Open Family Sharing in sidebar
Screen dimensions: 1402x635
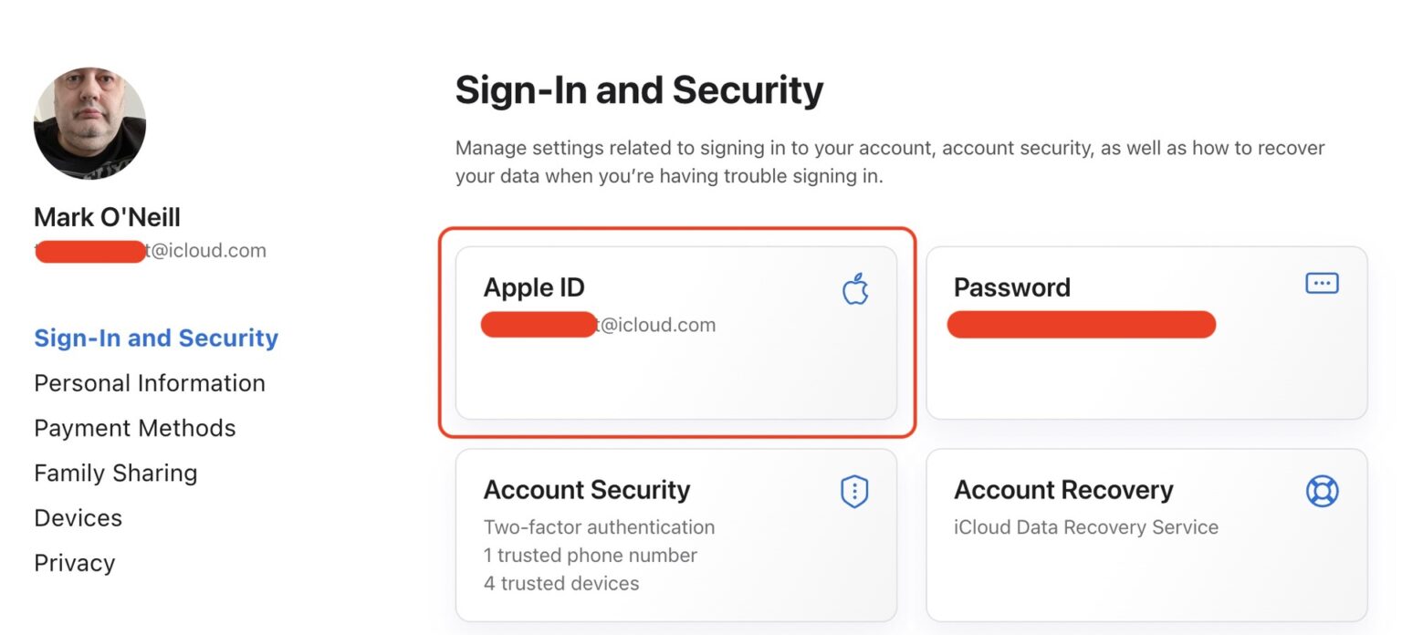(x=116, y=473)
